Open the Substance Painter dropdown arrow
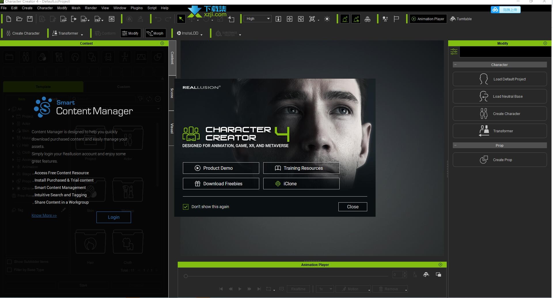Screen dimensions: 553x298 coord(240,35)
